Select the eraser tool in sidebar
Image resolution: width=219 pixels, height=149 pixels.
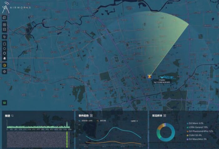click(4, 58)
